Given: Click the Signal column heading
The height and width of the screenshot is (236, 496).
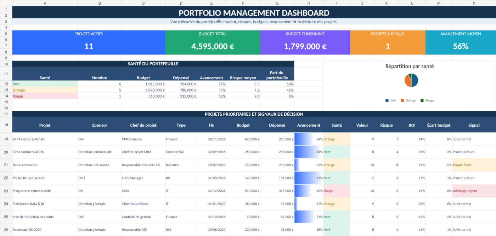Looking at the screenshot, I should pyautogui.click(x=474, y=125).
